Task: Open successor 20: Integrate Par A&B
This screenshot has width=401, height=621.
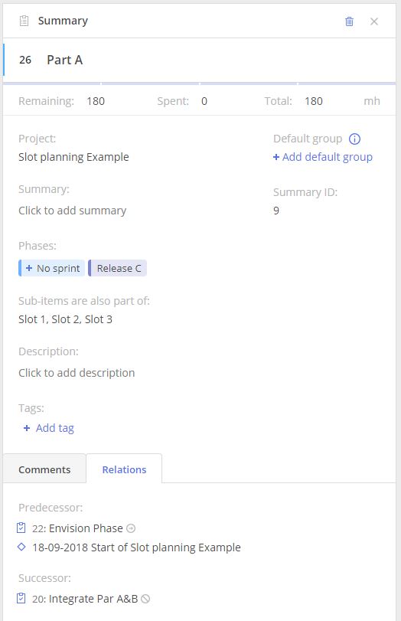Action: (85, 599)
